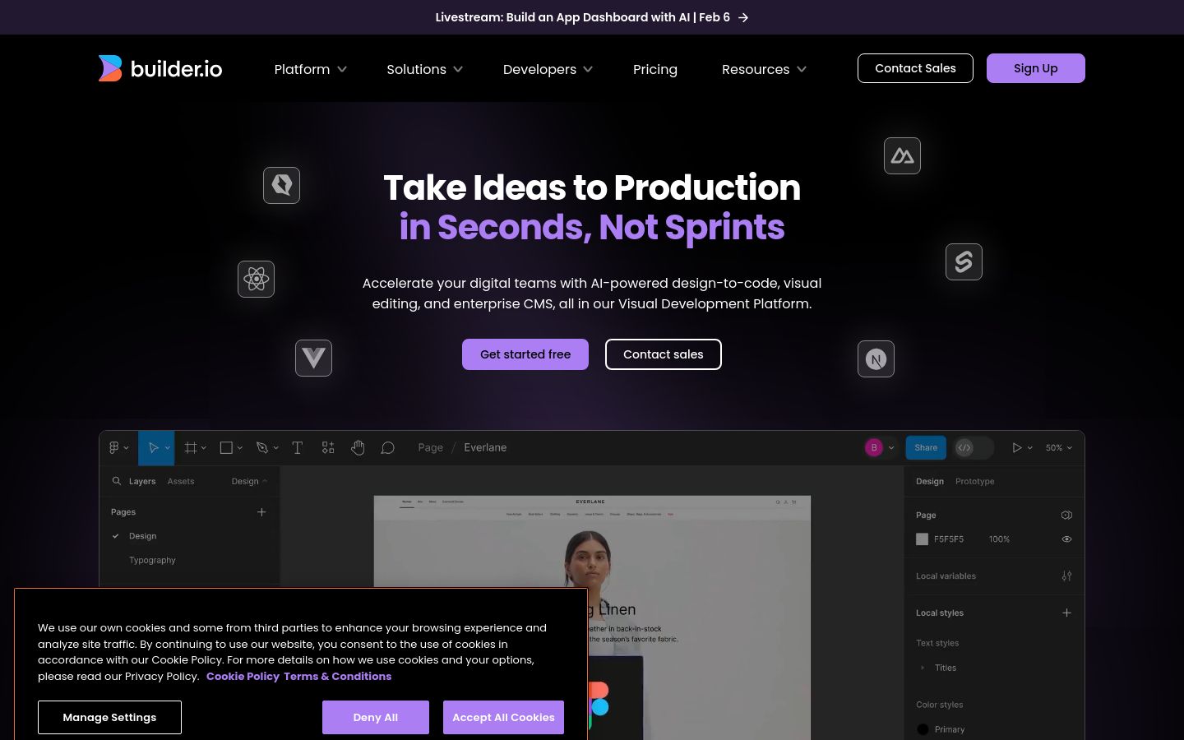Click the 100% page opacity value
The height and width of the screenshot is (740, 1184).
999,539
